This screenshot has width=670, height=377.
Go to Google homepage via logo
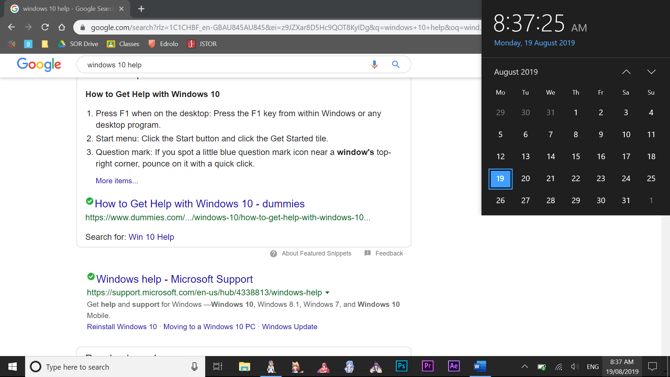point(39,65)
